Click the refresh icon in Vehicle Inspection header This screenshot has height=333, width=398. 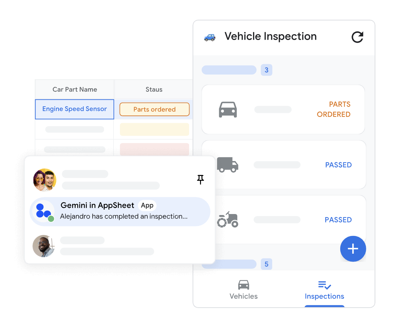[357, 37]
